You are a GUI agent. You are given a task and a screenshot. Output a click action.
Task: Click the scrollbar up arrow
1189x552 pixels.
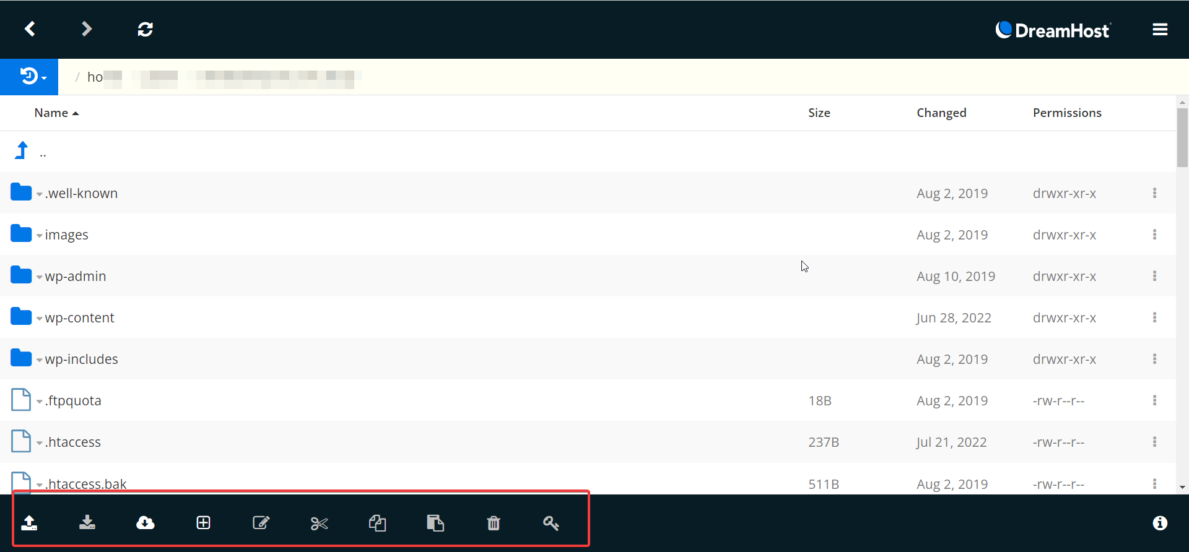[x=1182, y=102]
